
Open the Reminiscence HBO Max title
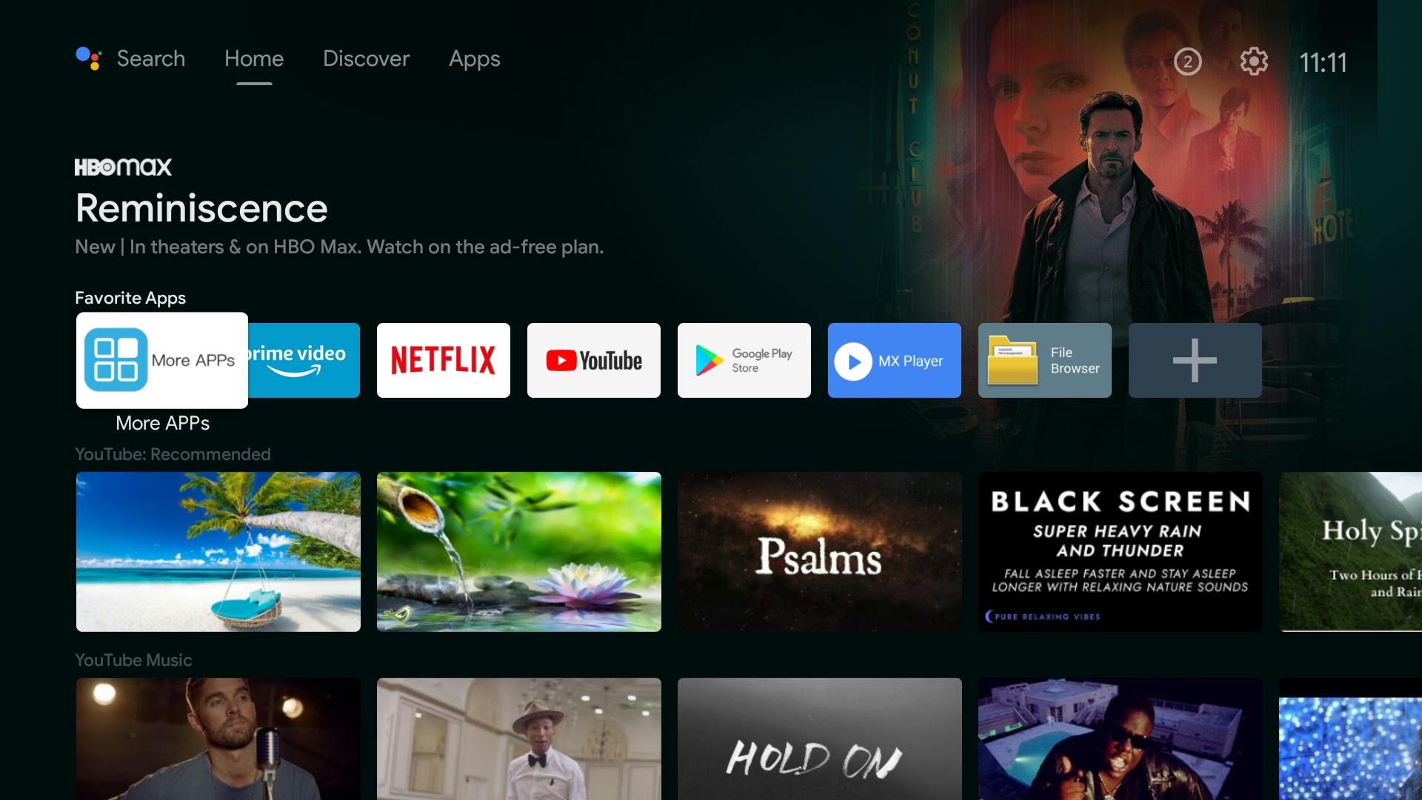click(x=201, y=208)
